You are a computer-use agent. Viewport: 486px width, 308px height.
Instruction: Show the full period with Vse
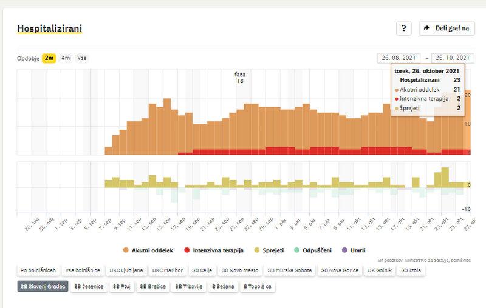(x=81, y=58)
